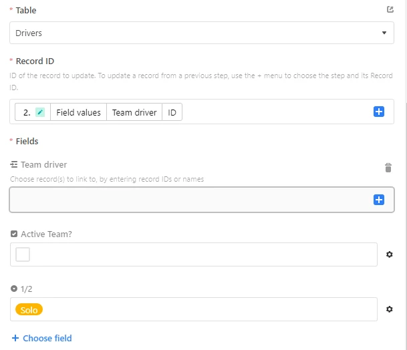This screenshot has height=350, width=407.
Task: Click the Choose field link
Action: (42, 338)
